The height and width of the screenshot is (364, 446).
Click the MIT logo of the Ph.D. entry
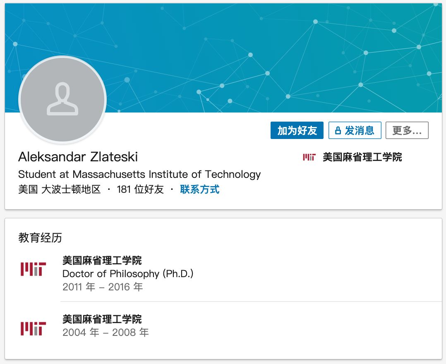coord(33,269)
